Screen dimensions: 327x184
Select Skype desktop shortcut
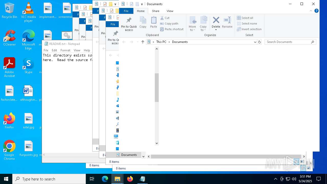tap(28, 66)
